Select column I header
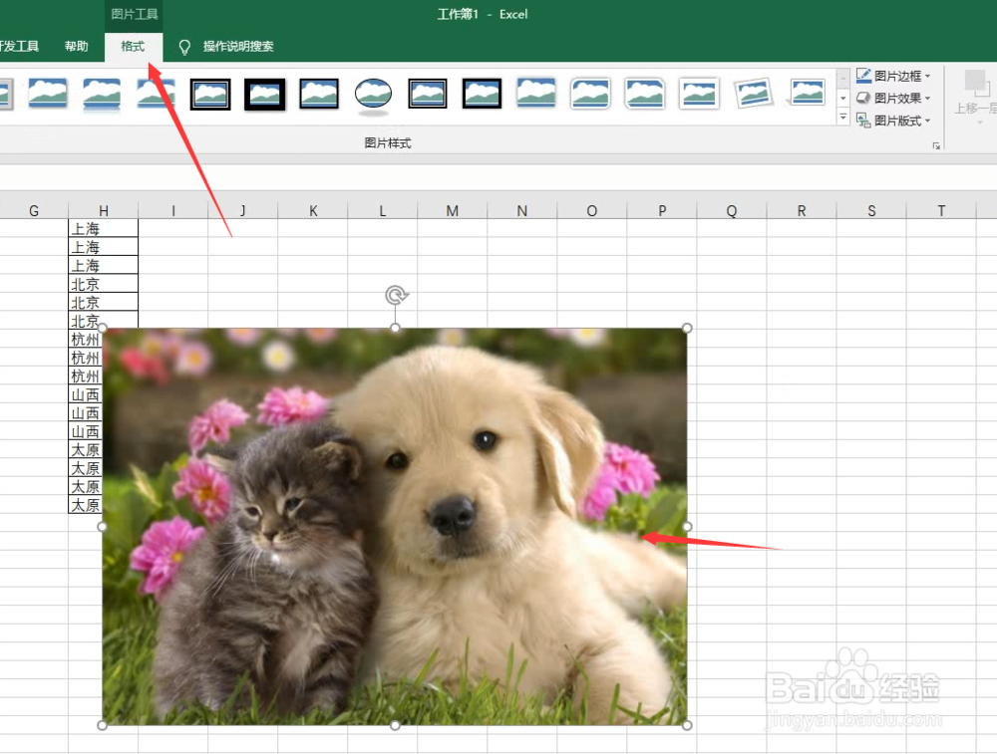997x754 pixels. pyautogui.click(x=172, y=211)
